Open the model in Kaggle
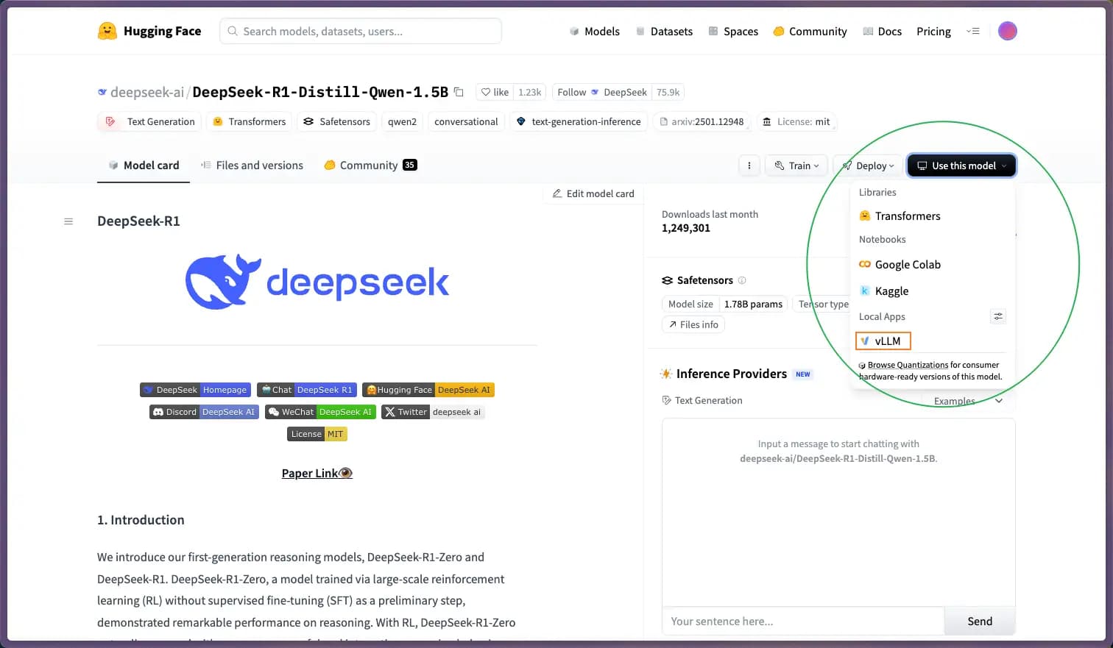The image size is (1113, 648). tap(884, 291)
